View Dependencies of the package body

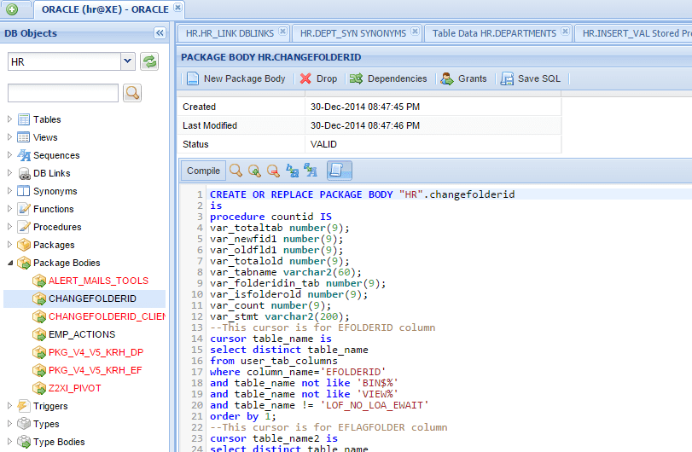pos(388,78)
